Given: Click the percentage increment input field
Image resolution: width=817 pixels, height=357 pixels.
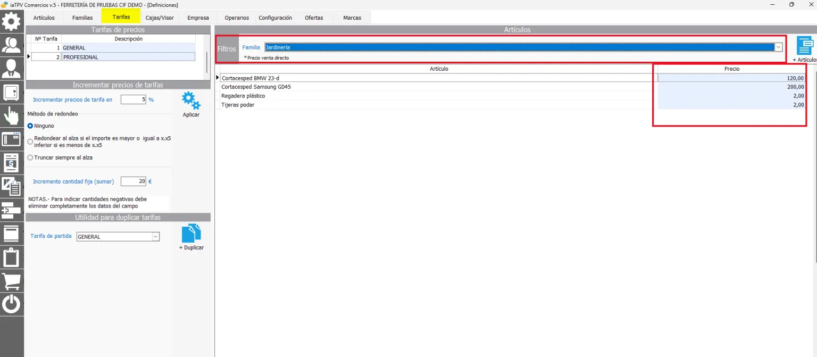Looking at the screenshot, I should pyautogui.click(x=133, y=99).
